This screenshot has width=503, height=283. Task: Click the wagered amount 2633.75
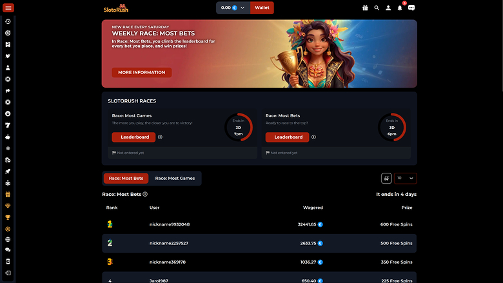coord(308,243)
